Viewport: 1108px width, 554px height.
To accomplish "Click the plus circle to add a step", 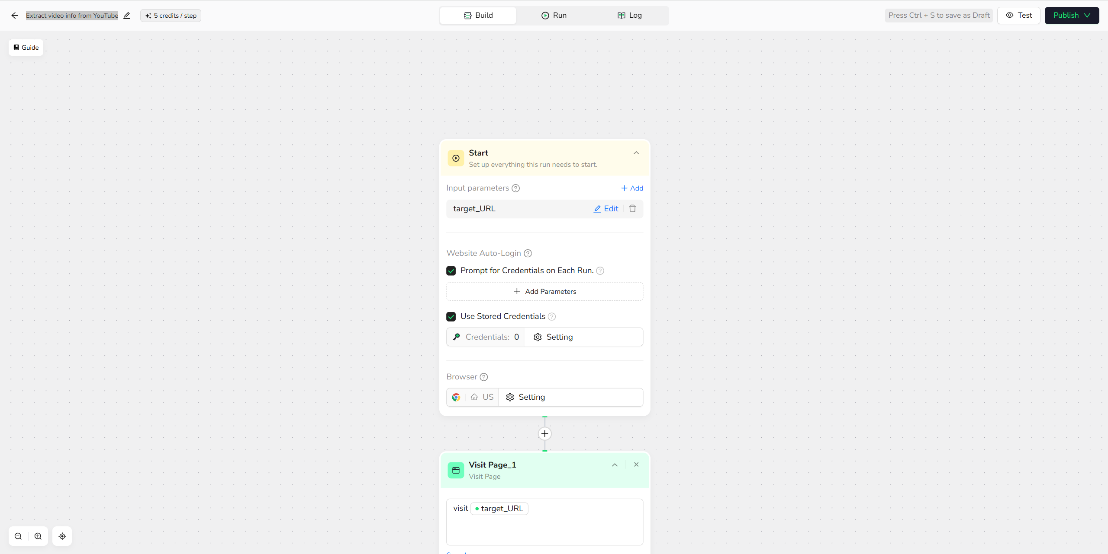I will (544, 433).
